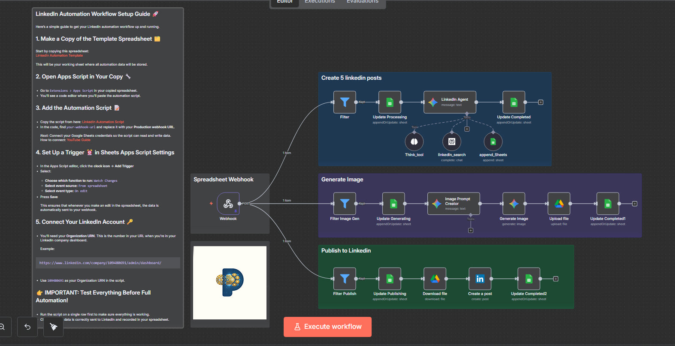Open the LinkedIn Automation Template link
Image resolution: width=675 pixels, height=346 pixels.
59,55
